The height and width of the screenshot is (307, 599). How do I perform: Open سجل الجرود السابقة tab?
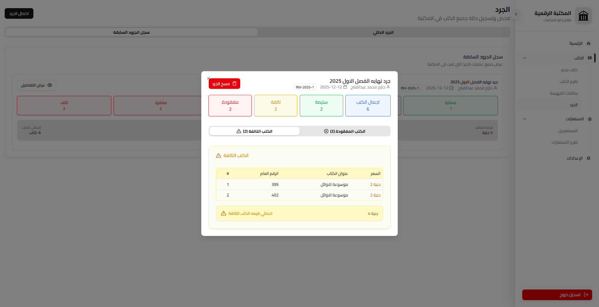(x=131, y=32)
